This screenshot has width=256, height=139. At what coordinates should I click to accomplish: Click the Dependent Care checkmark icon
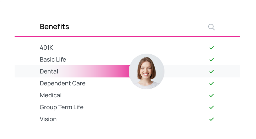pos(212,83)
